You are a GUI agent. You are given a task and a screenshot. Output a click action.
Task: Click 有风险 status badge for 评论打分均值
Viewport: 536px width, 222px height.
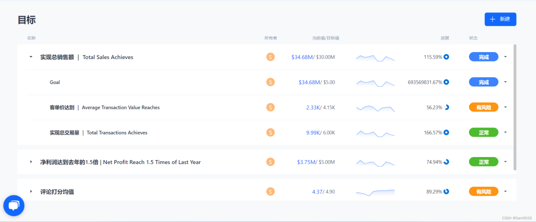[483, 191]
